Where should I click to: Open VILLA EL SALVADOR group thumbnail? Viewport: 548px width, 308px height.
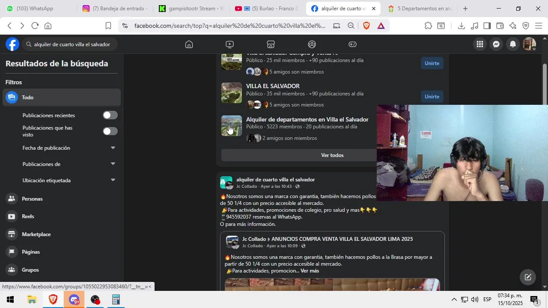click(x=232, y=93)
